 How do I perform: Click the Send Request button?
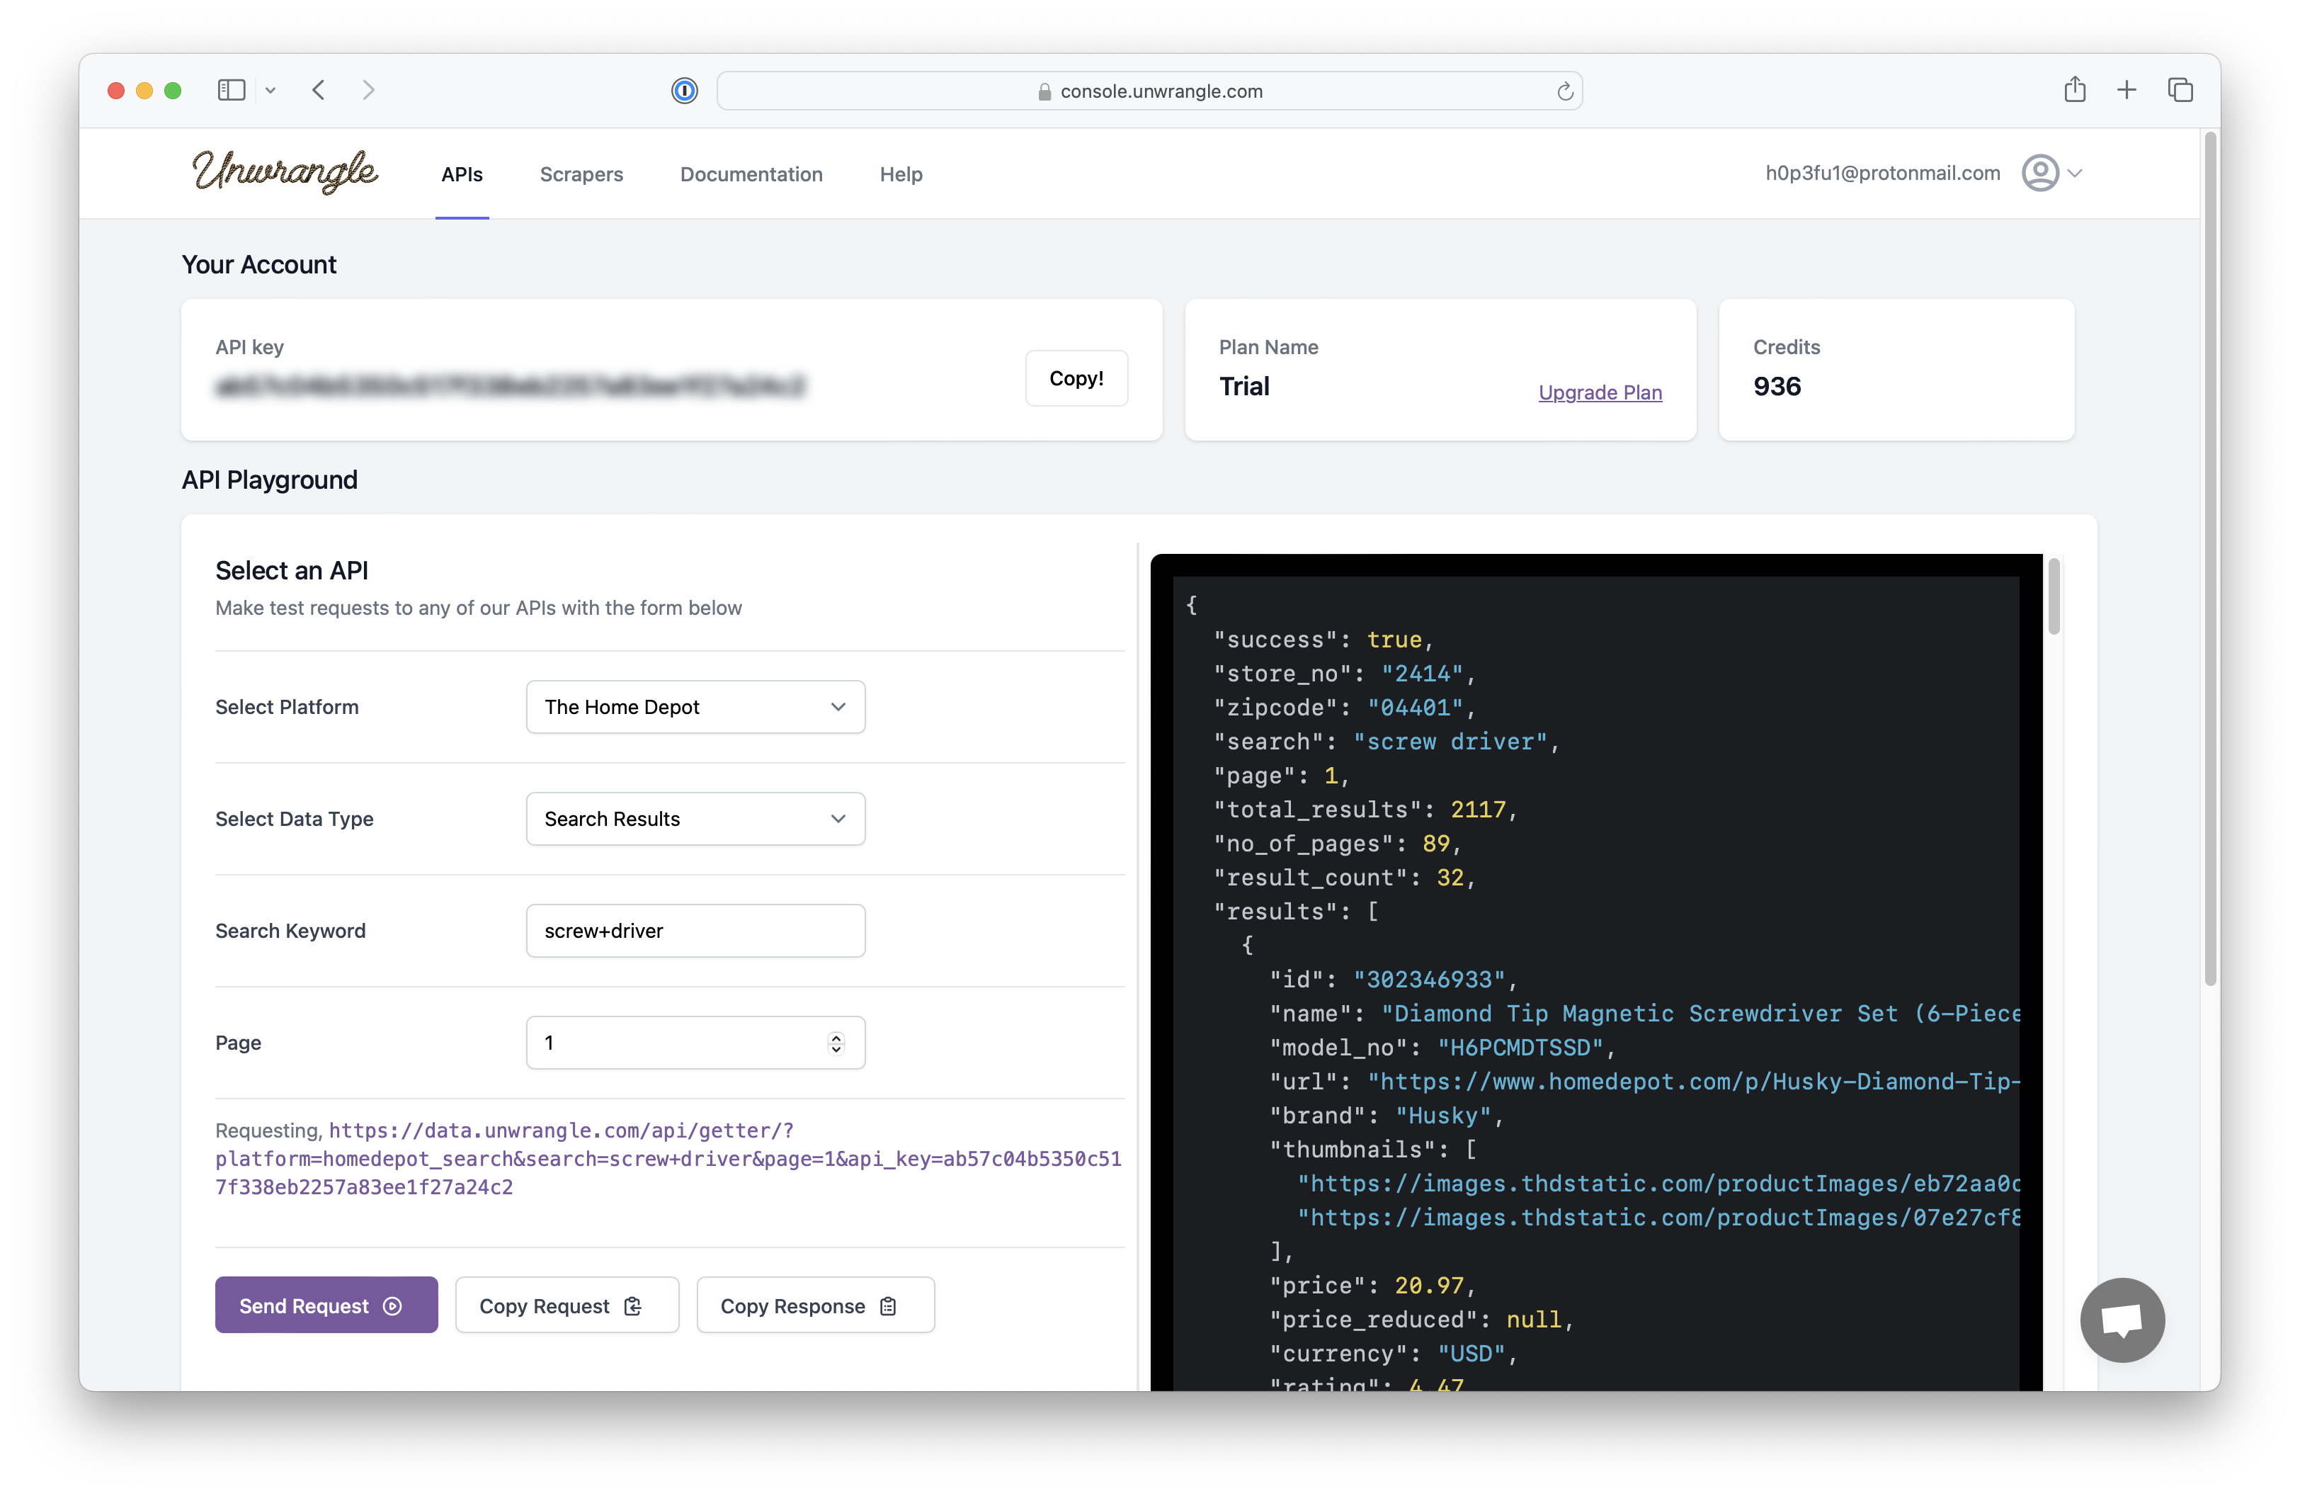pos(326,1305)
